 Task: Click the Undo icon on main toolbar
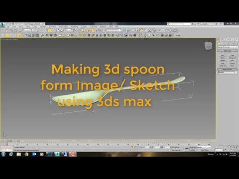click(x=3, y=30)
